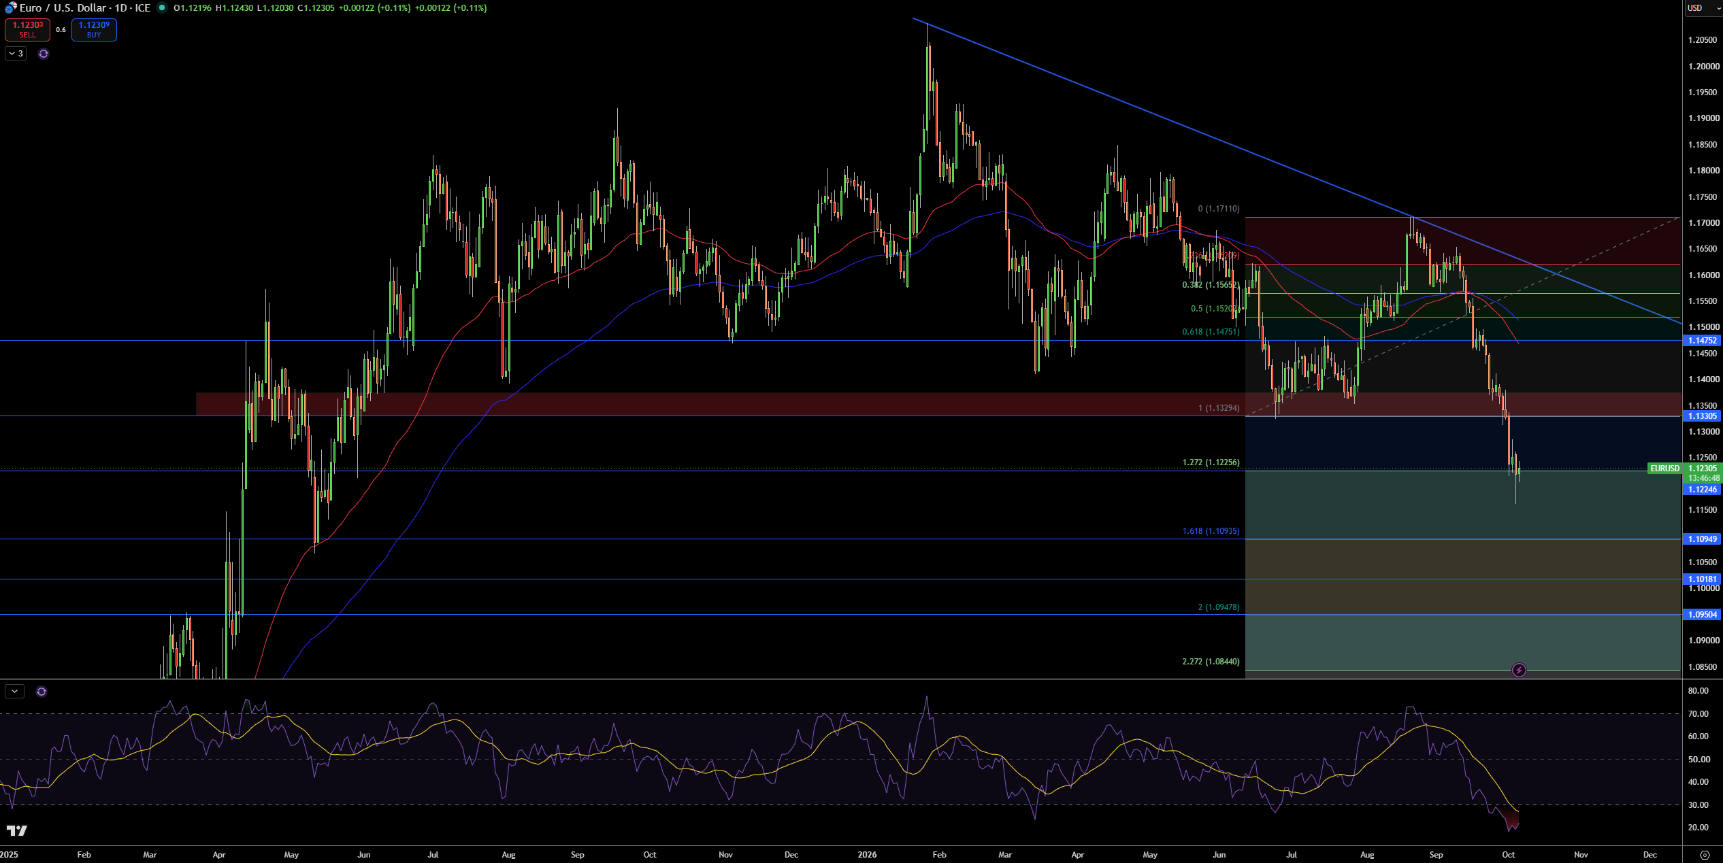1723x863 pixels.
Task: Click the Oct label at the right of the time axis
Action: click(x=1508, y=855)
